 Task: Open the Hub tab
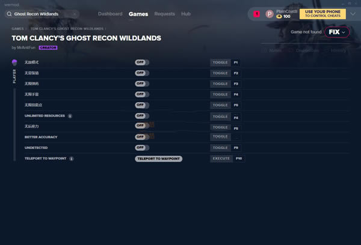click(185, 14)
